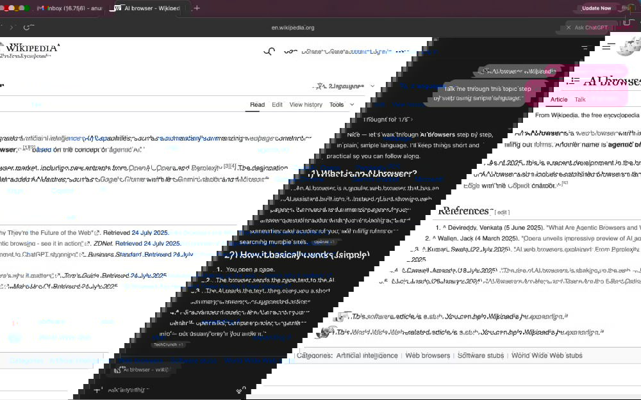
Task: Click the microphone icon in Ask anything bar
Action: pos(240,390)
